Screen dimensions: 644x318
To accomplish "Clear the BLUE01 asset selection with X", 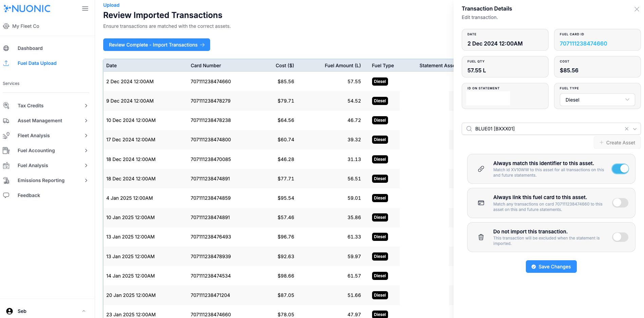I will click(x=627, y=129).
